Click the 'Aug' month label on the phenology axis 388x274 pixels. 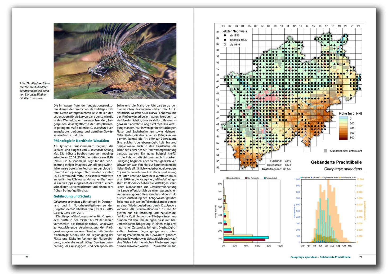[332, 246]
